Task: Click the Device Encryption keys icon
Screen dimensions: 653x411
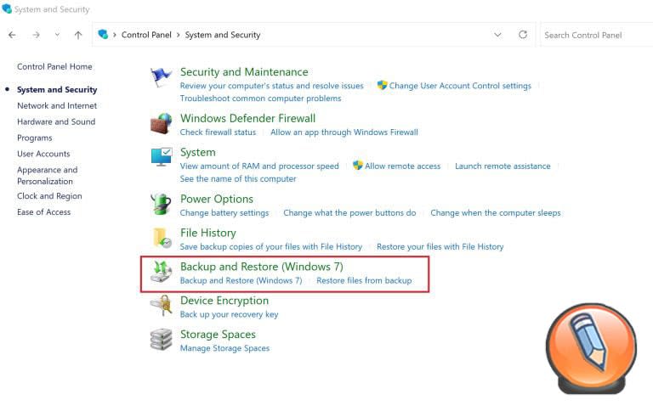Action: click(x=161, y=306)
